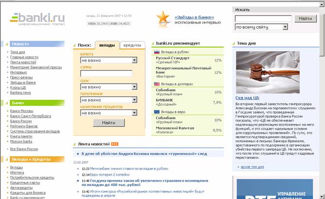325x199 pixels.
Task: Open the Кредитные карты link
Action: point(25,182)
